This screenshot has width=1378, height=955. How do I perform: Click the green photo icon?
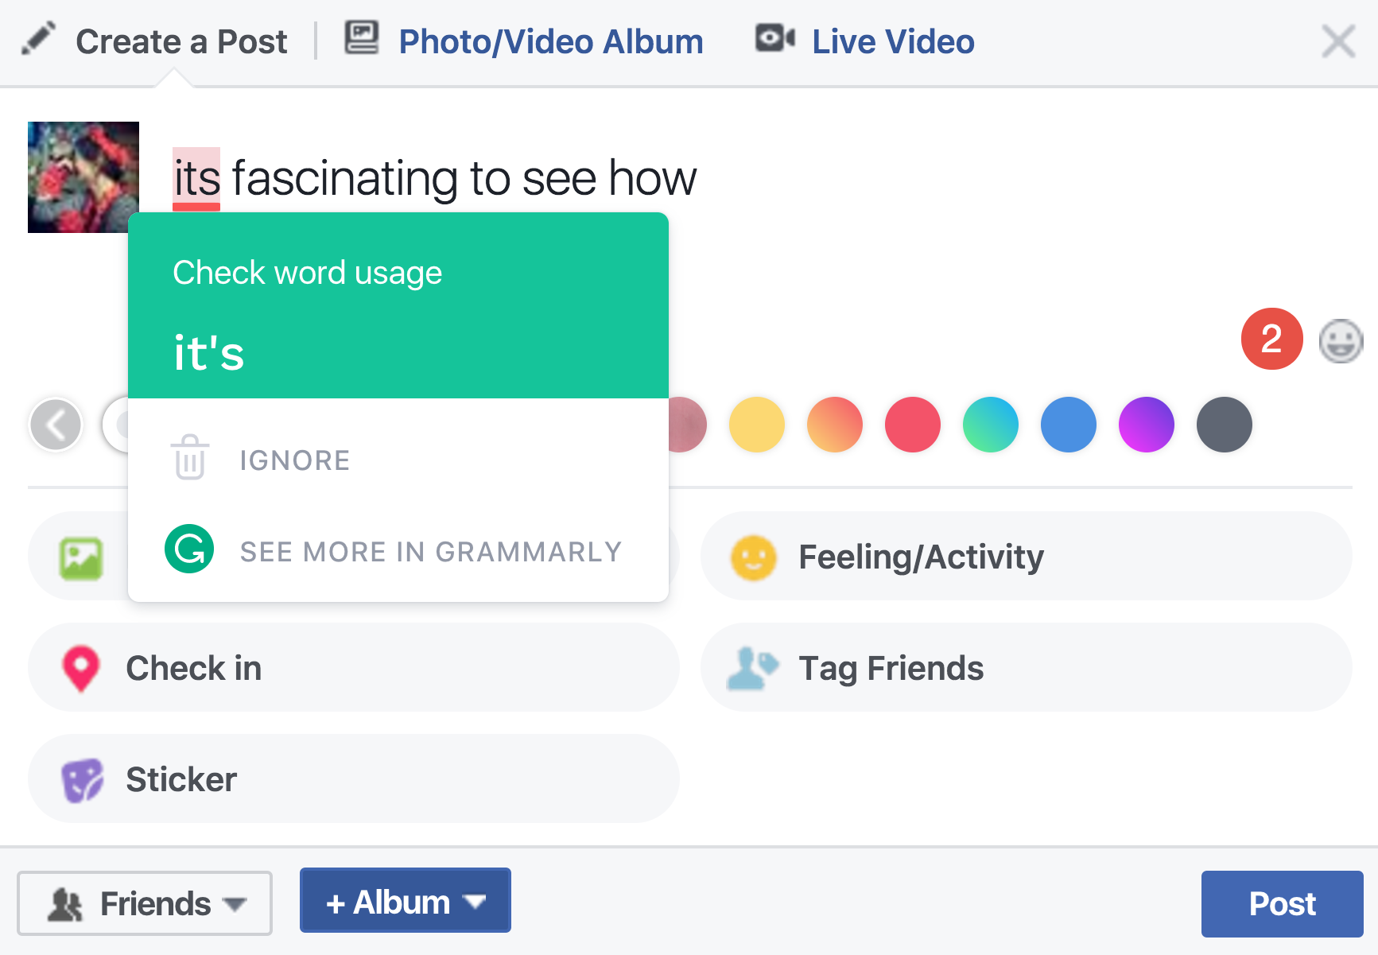81,558
